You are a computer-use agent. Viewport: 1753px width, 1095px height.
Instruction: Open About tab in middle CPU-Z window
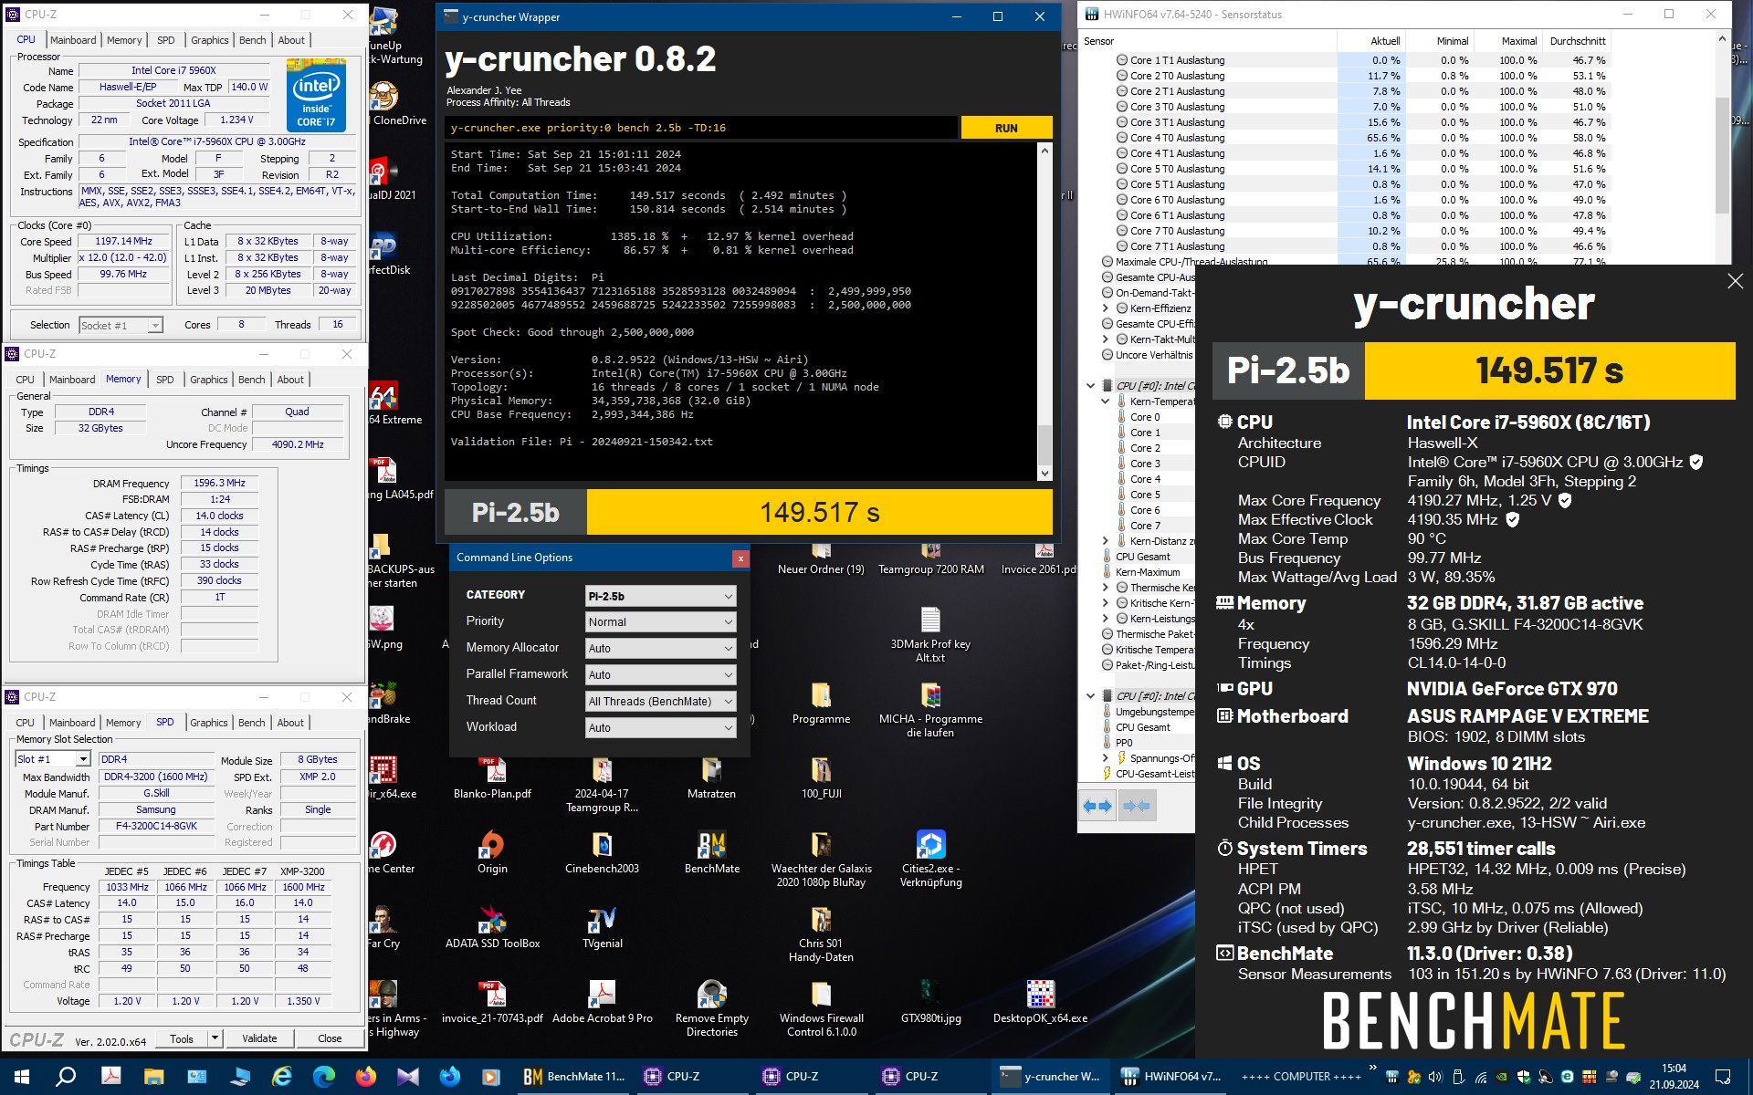(290, 380)
